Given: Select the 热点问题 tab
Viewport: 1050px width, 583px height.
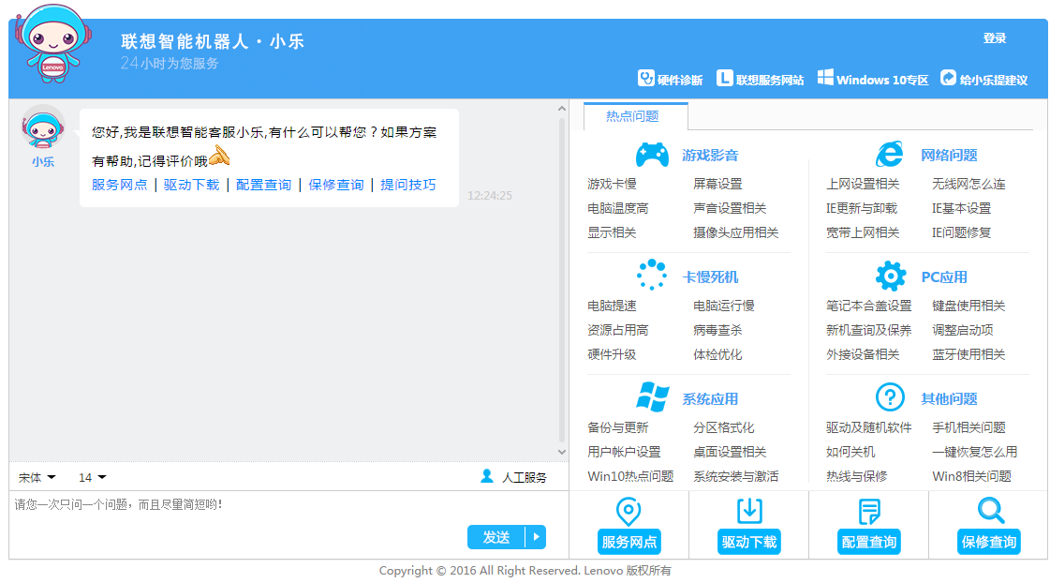Looking at the screenshot, I should [633, 116].
